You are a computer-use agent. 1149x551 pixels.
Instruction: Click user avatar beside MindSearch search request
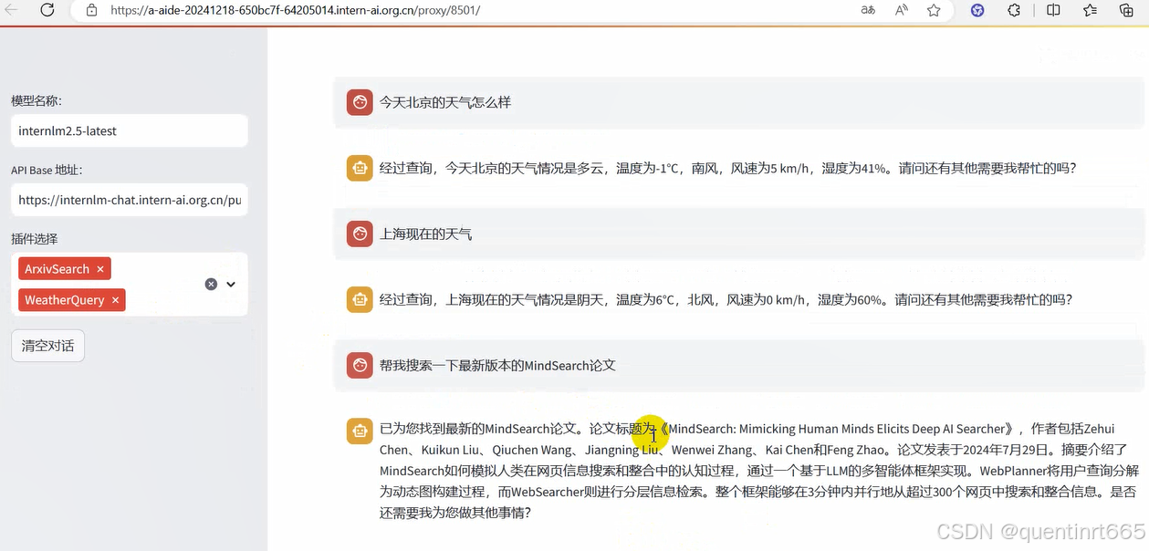click(x=360, y=365)
